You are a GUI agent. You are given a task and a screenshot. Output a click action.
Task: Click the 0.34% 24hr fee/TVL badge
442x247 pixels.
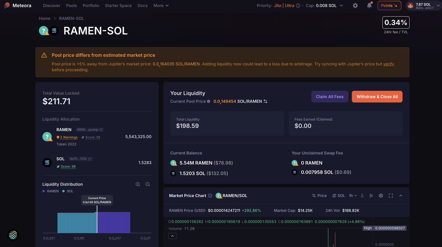pyautogui.click(x=396, y=22)
